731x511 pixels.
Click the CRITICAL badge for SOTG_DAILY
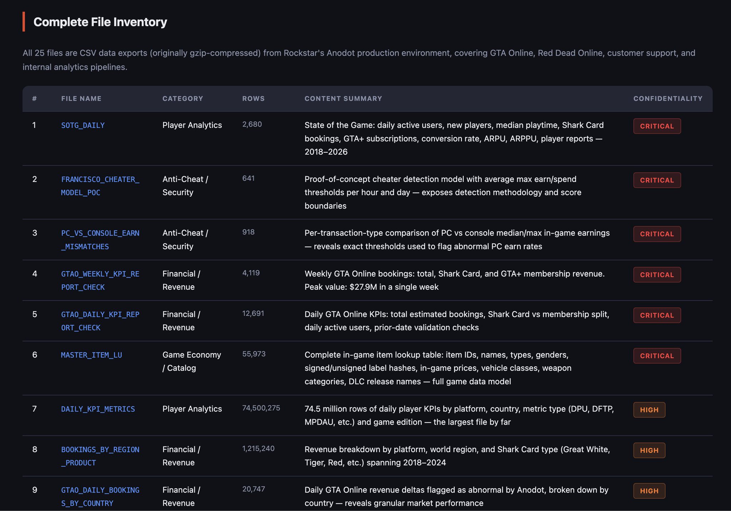(x=657, y=126)
